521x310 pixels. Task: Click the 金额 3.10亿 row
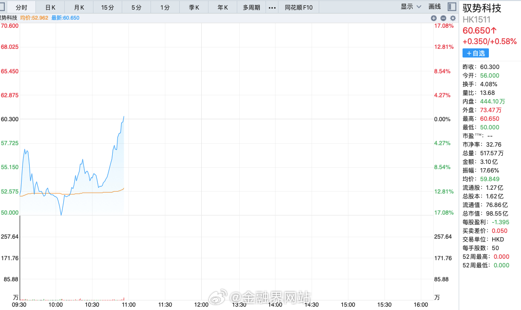480,162
